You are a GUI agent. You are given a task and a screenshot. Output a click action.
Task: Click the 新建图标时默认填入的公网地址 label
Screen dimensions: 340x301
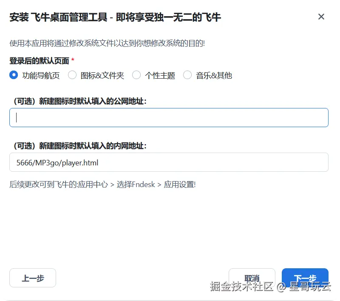pyautogui.click(x=80, y=101)
